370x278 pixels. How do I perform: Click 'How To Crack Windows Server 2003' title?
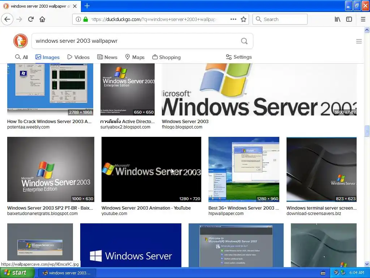coord(49,121)
